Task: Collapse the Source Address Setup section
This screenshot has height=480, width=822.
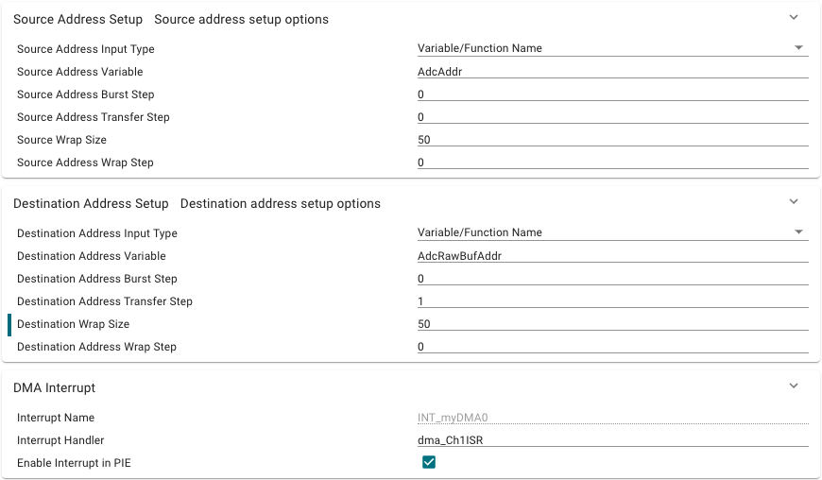Action: pyautogui.click(x=794, y=18)
